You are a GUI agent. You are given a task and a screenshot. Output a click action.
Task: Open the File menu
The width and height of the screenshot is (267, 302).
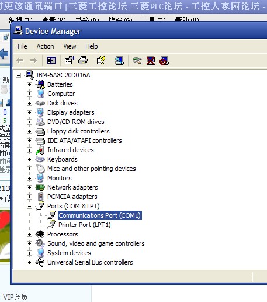coord(22,46)
